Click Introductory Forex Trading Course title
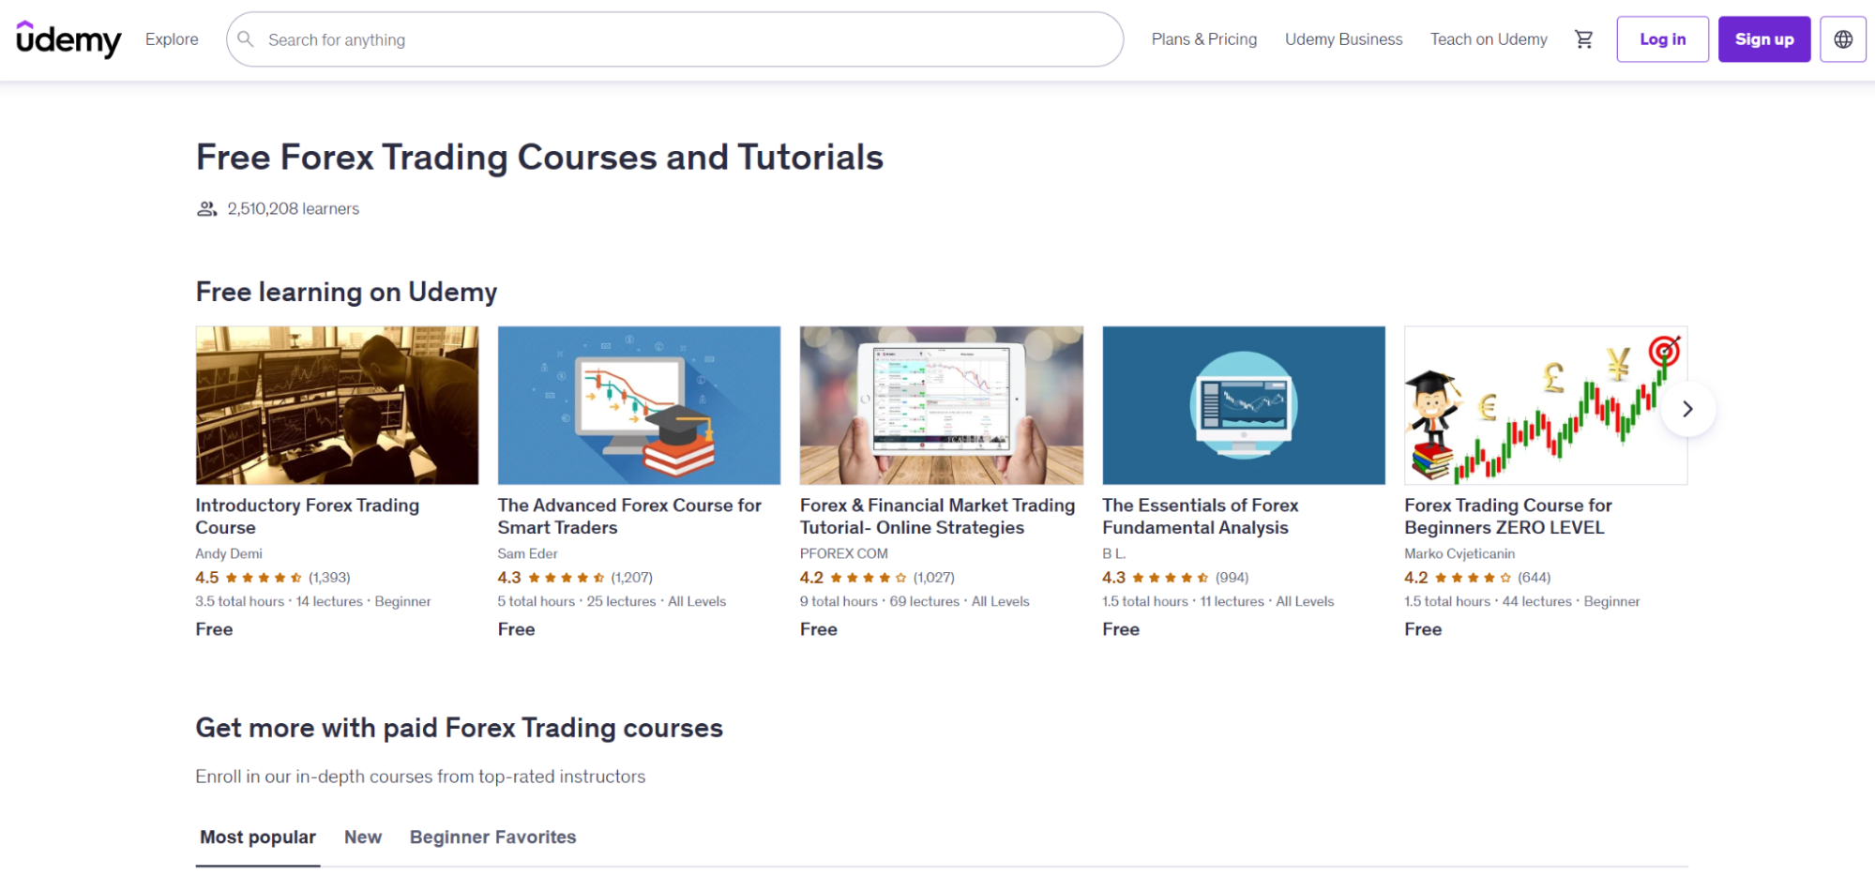1875x875 pixels. tap(307, 517)
